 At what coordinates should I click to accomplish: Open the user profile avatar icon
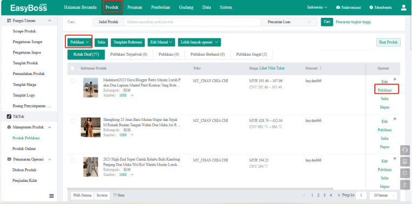(x=404, y=8)
